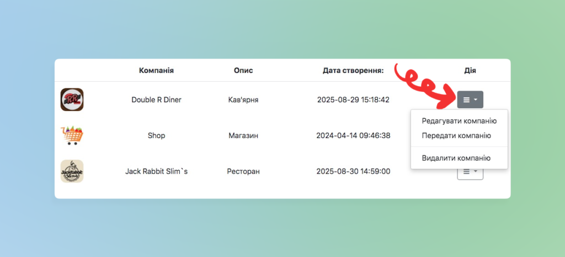This screenshot has height=257, width=565.
Task: Select the Shop company name
Action: (x=156, y=135)
